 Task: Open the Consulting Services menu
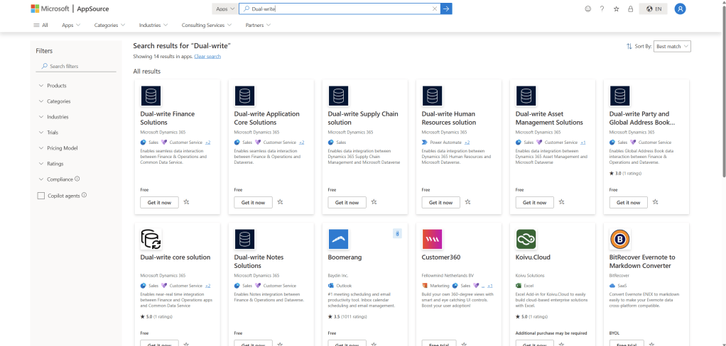click(206, 25)
